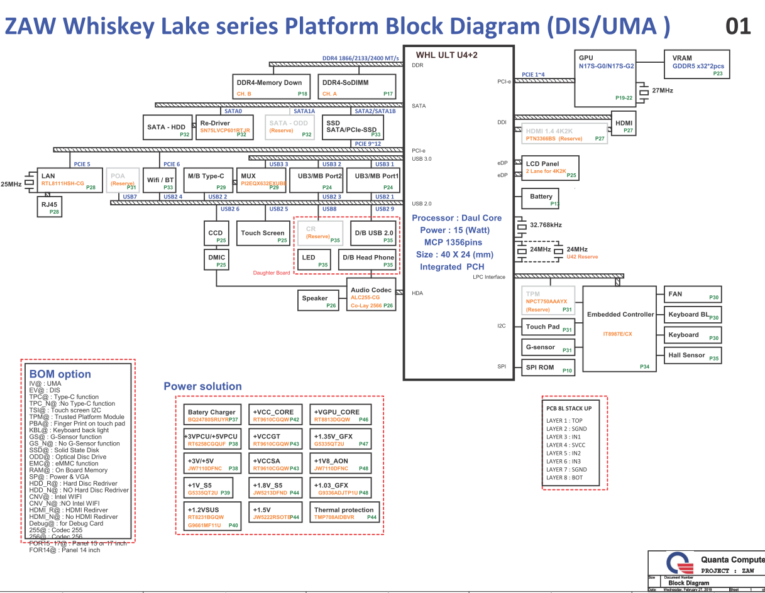
Task: Click the +3VPCU/+5VPCU power block
Action: click(x=212, y=440)
